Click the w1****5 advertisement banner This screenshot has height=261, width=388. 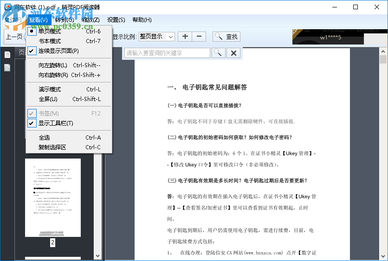pyautogui.click(x=328, y=37)
